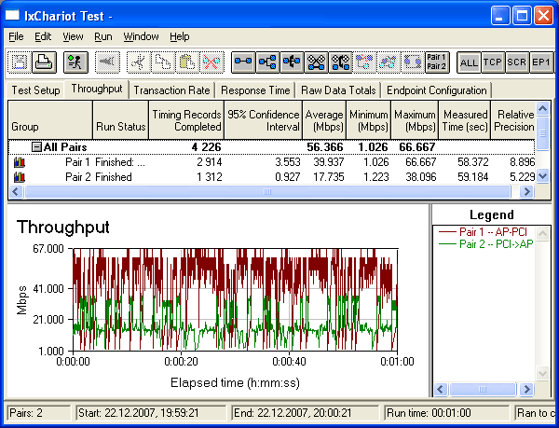559x428 pixels.
Task: Click the Delete red X icon
Action: point(211,62)
